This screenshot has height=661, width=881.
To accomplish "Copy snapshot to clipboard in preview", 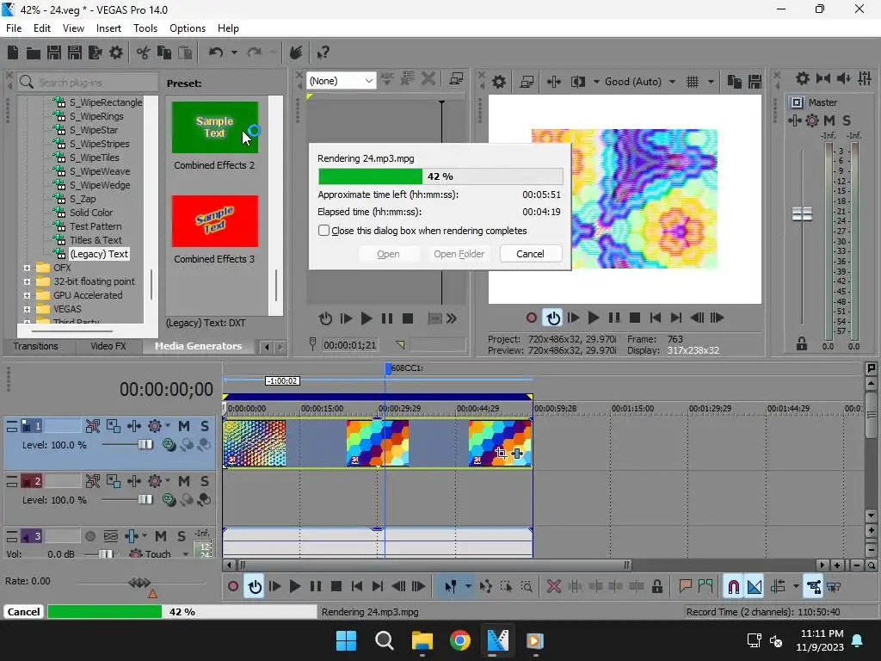I will (x=734, y=82).
